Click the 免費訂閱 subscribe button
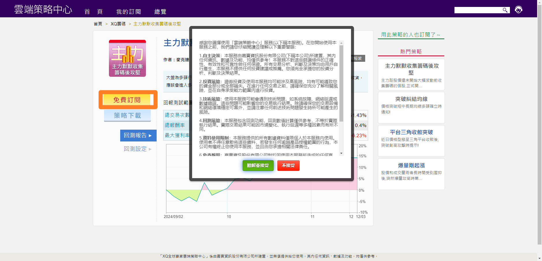542x261 pixels. pos(127,100)
